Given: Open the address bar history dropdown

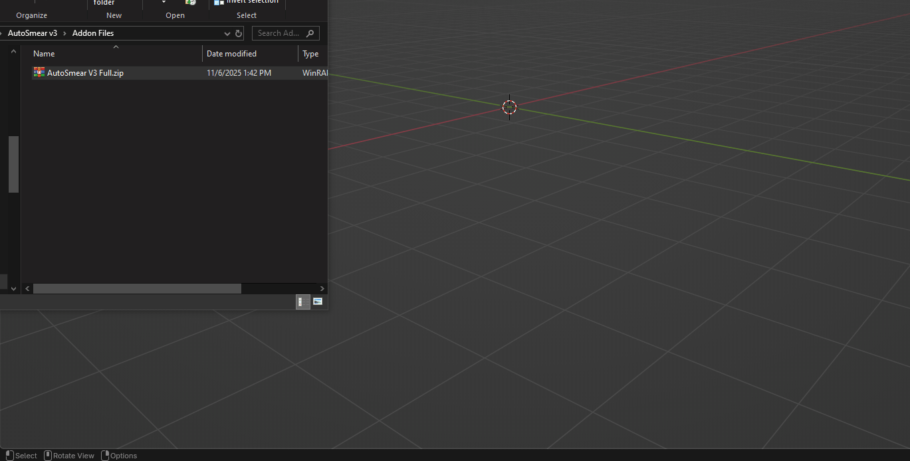Looking at the screenshot, I should 227,33.
